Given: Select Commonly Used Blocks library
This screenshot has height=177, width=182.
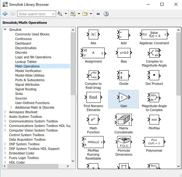Looking at the screenshot, I should tap(32, 34).
